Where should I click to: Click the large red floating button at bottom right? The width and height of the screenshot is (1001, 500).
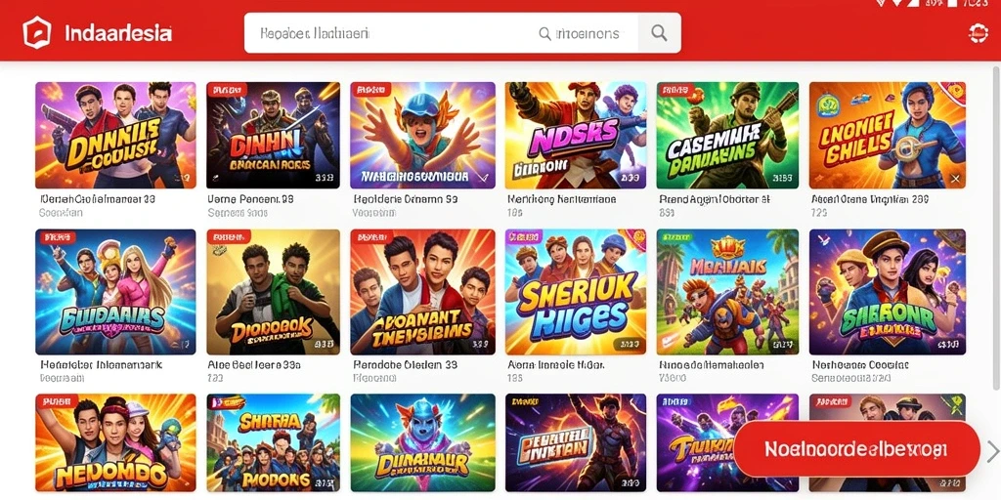tap(856, 448)
